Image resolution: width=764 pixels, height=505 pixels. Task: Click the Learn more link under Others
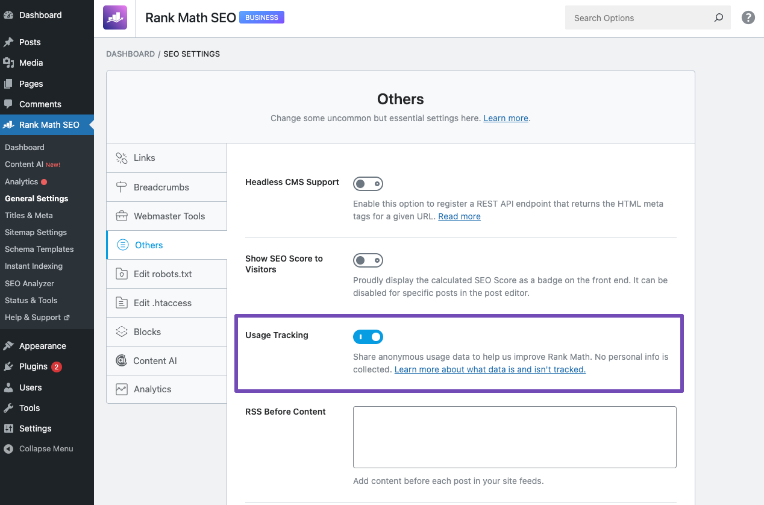(506, 118)
